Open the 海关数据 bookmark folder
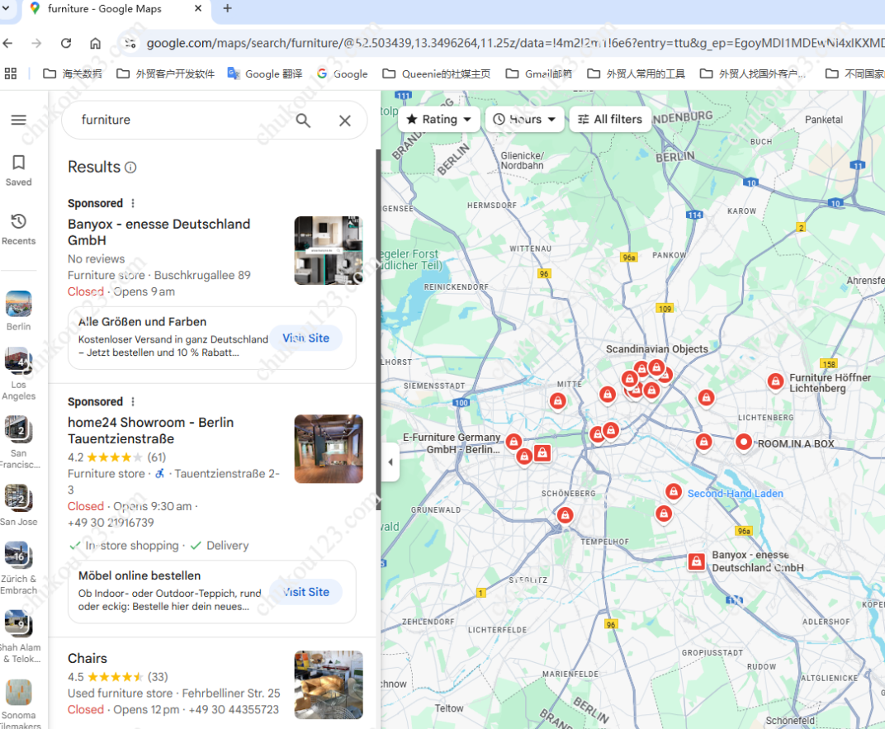 [x=73, y=74]
